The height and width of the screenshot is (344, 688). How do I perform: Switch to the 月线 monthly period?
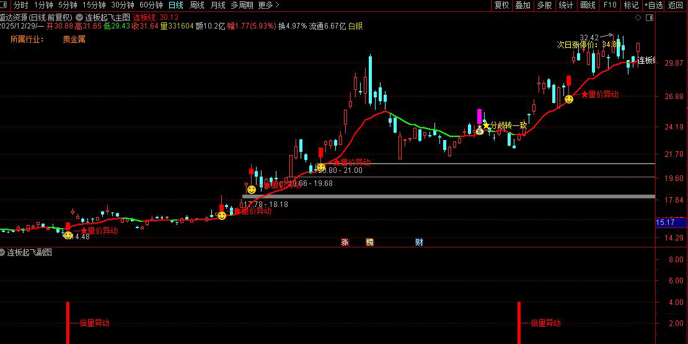click(218, 5)
